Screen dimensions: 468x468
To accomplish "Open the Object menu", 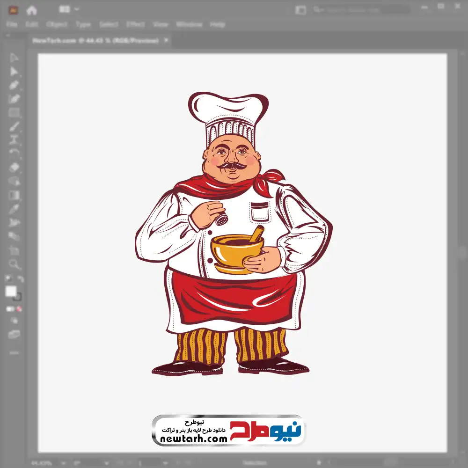I will 57,24.
